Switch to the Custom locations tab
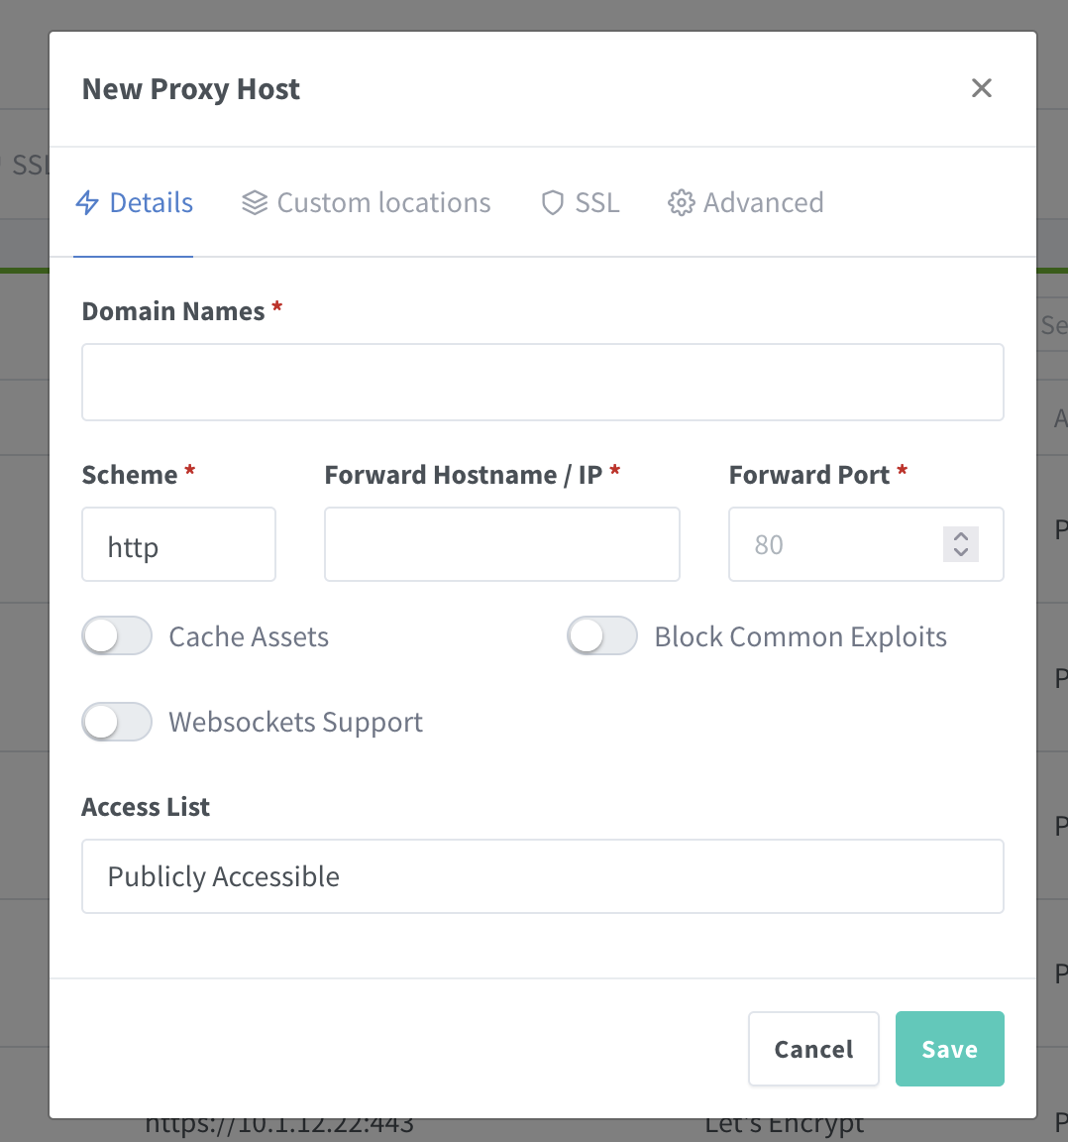The height and width of the screenshot is (1142, 1068). click(383, 203)
